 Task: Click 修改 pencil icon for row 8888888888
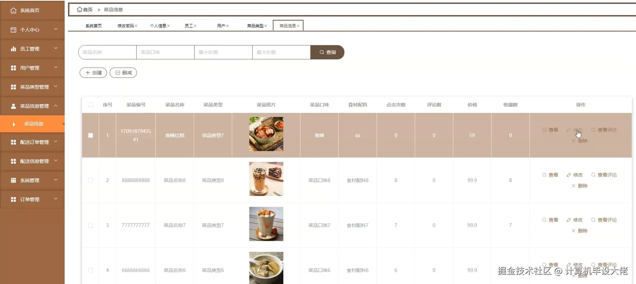coord(569,175)
